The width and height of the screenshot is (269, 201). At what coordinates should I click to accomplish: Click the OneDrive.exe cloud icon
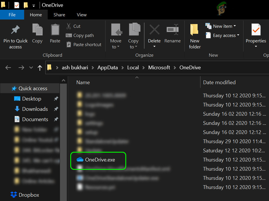point(80,159)
